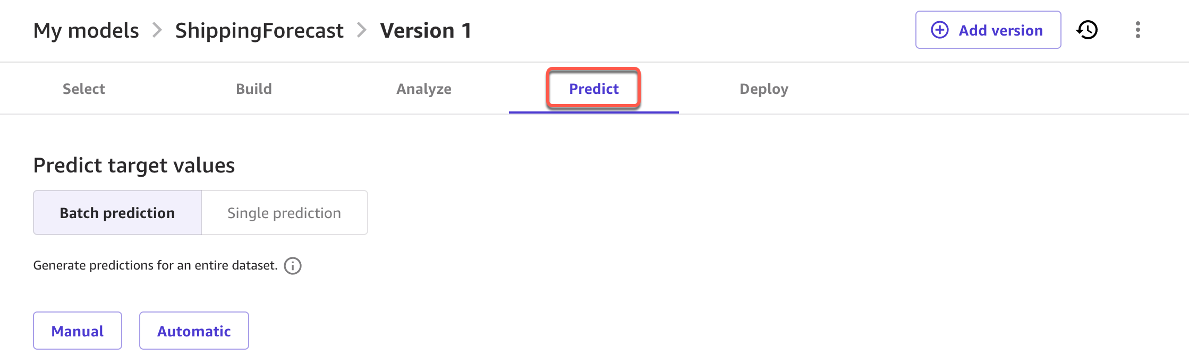Navigate to My models breadcrumb
The width and height of the screenshot is (1189, 364).
(x=86, y=31)
